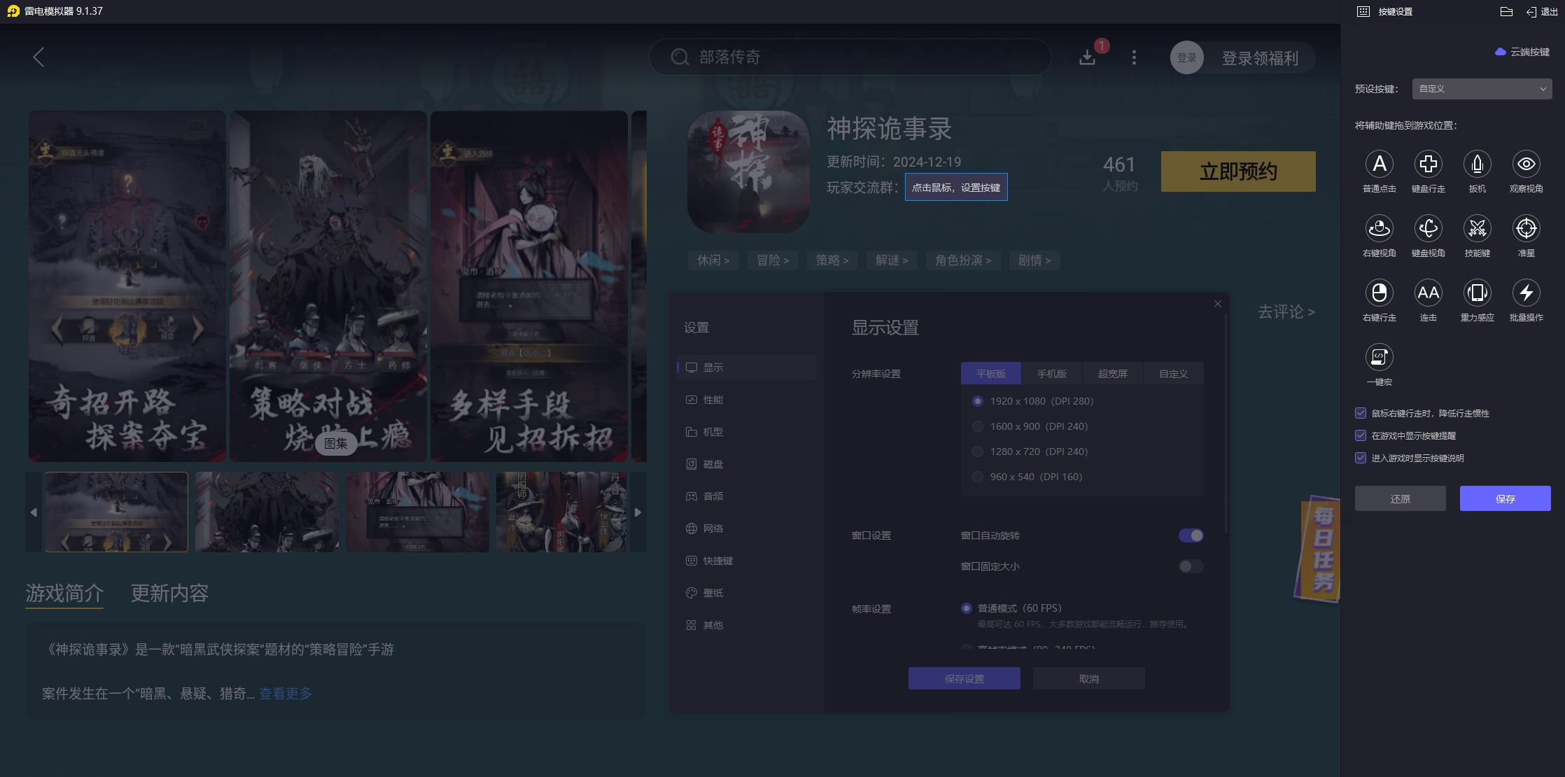Click the search magnifier icon

[680, 57]
